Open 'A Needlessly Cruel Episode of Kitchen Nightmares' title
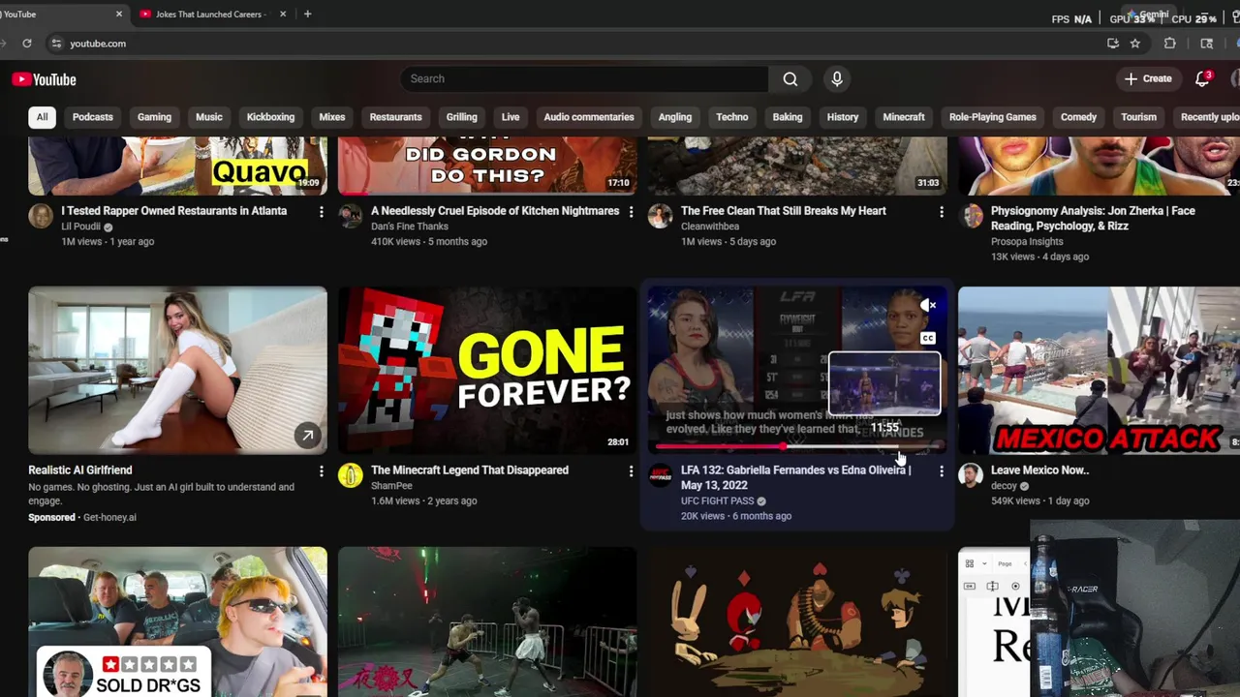This screenshot has width=1240, height=697. pyautogui.click(x=495, y=211)
